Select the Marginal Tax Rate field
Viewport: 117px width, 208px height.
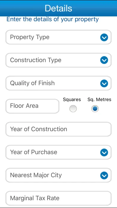click(x=59, y=198)
